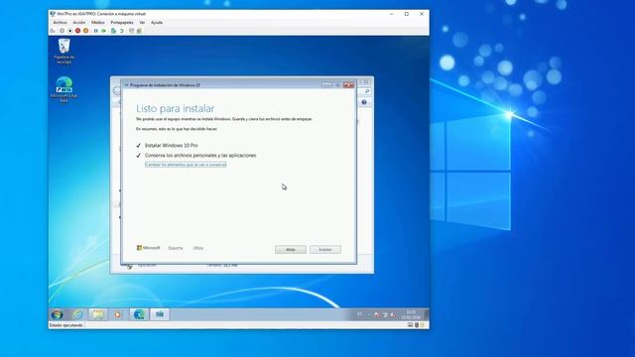The width and height of the screenshot is (635, 357).
Task: Click the 'Listo para instalar' heading
Action: [x=175, y=108]
